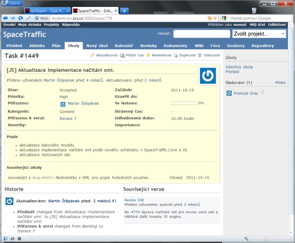Open related Bug #697 link
Viewport: 295px width, 243px height.
pos(42,178)
